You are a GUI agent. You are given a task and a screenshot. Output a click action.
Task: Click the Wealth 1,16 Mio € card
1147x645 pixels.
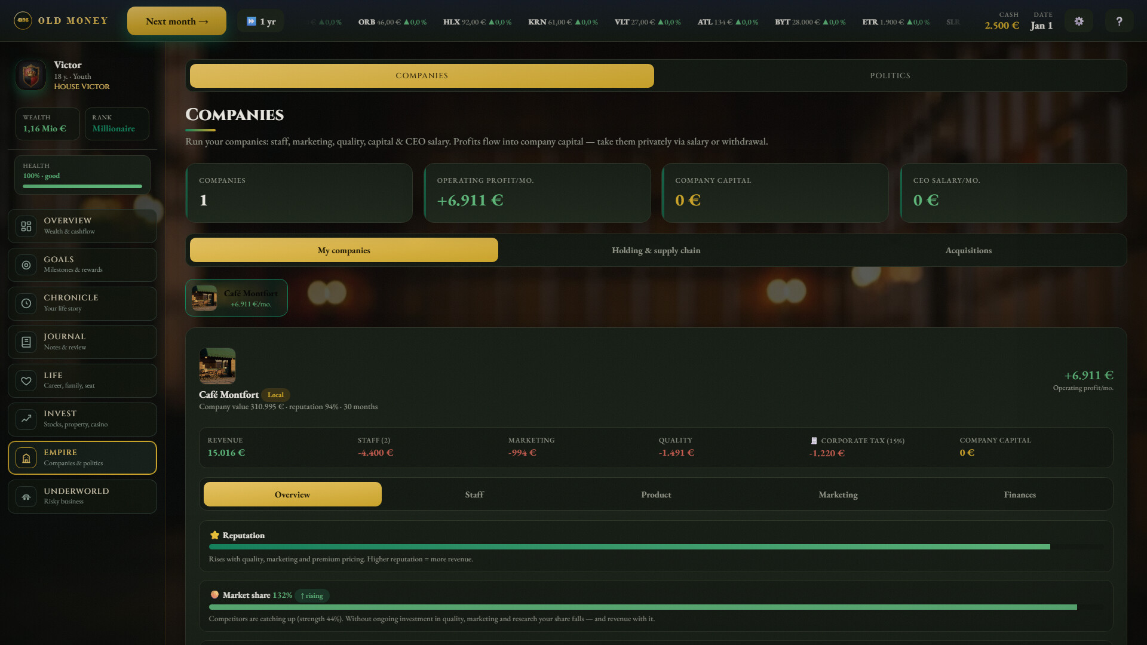point(47,124)
